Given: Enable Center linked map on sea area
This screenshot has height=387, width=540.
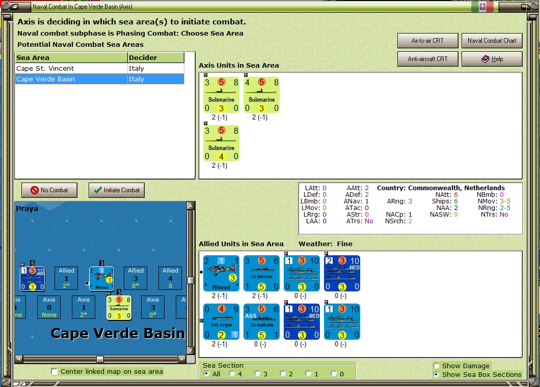Looking at the screenshot, I should [54, 372].
